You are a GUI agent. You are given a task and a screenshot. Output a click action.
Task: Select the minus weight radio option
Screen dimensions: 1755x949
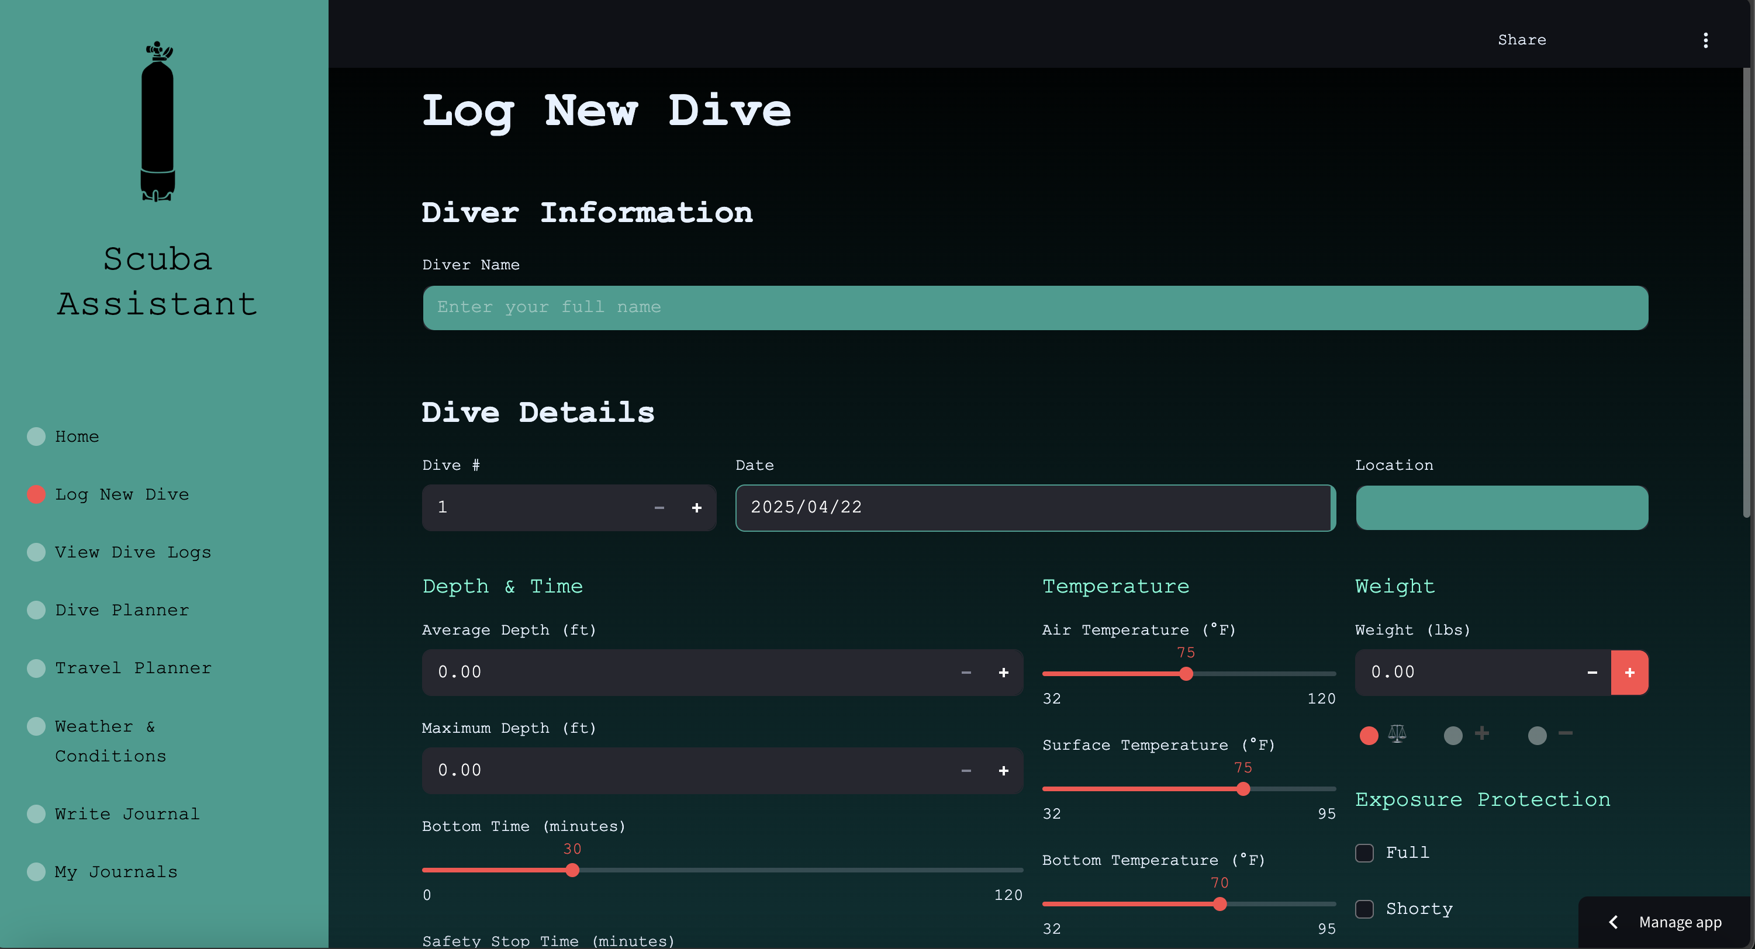click(x=1550, y=735)
